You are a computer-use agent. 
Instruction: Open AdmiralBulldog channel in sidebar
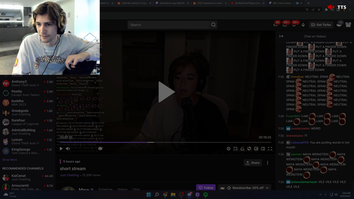pos(28,132)
